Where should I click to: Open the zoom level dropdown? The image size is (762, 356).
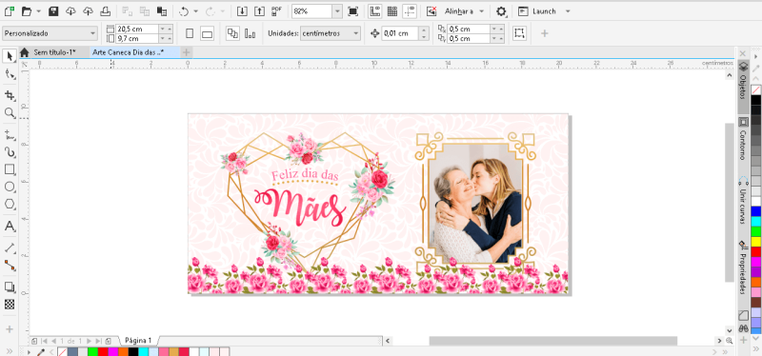[337, 11]
